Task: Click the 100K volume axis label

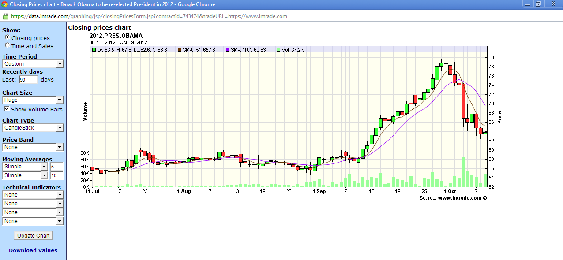Action: [83, 153]
